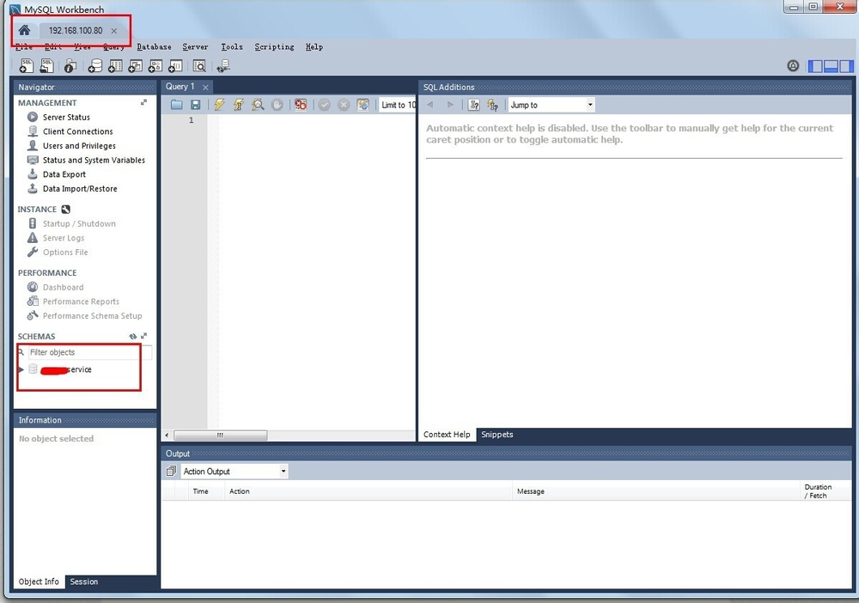Click Startup / Shutdown instance item
The width and height of the screenshot is (859, 603).
79,223
